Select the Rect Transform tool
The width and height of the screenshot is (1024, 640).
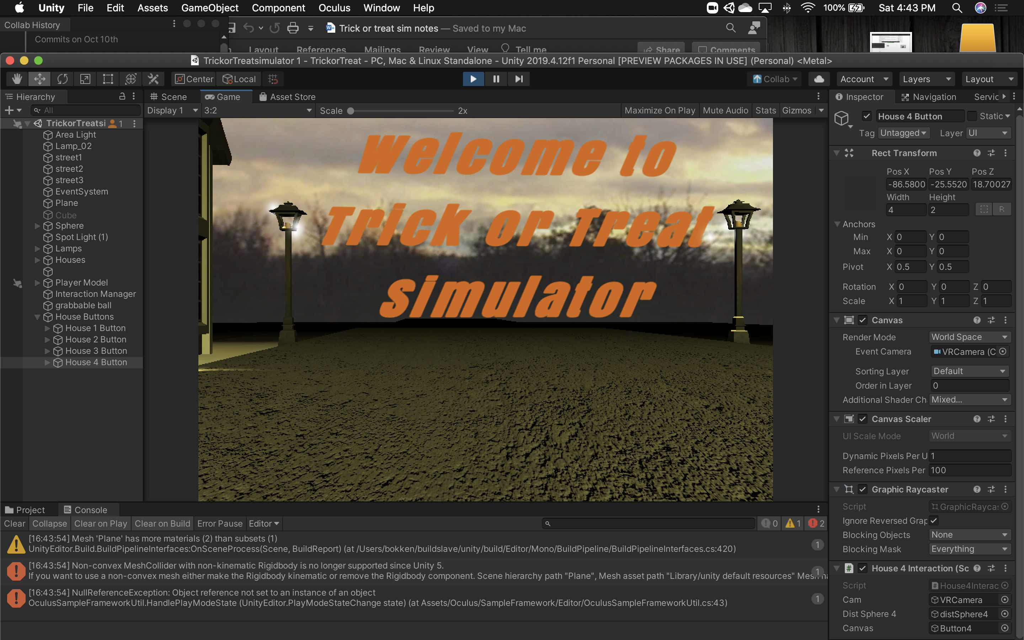[108, 79]
